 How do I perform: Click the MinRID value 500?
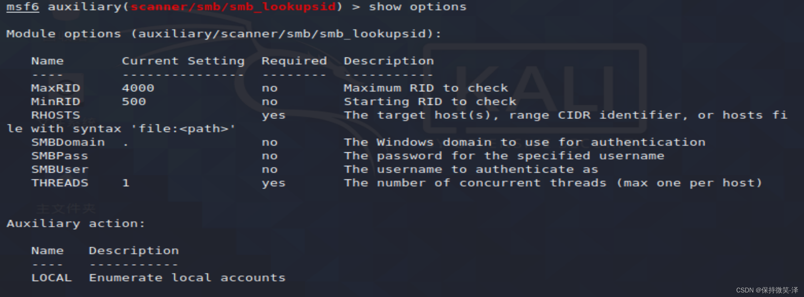134,102
